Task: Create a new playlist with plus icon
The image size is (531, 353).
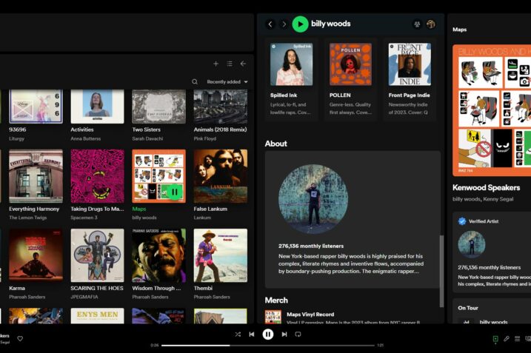Action: 216,64
